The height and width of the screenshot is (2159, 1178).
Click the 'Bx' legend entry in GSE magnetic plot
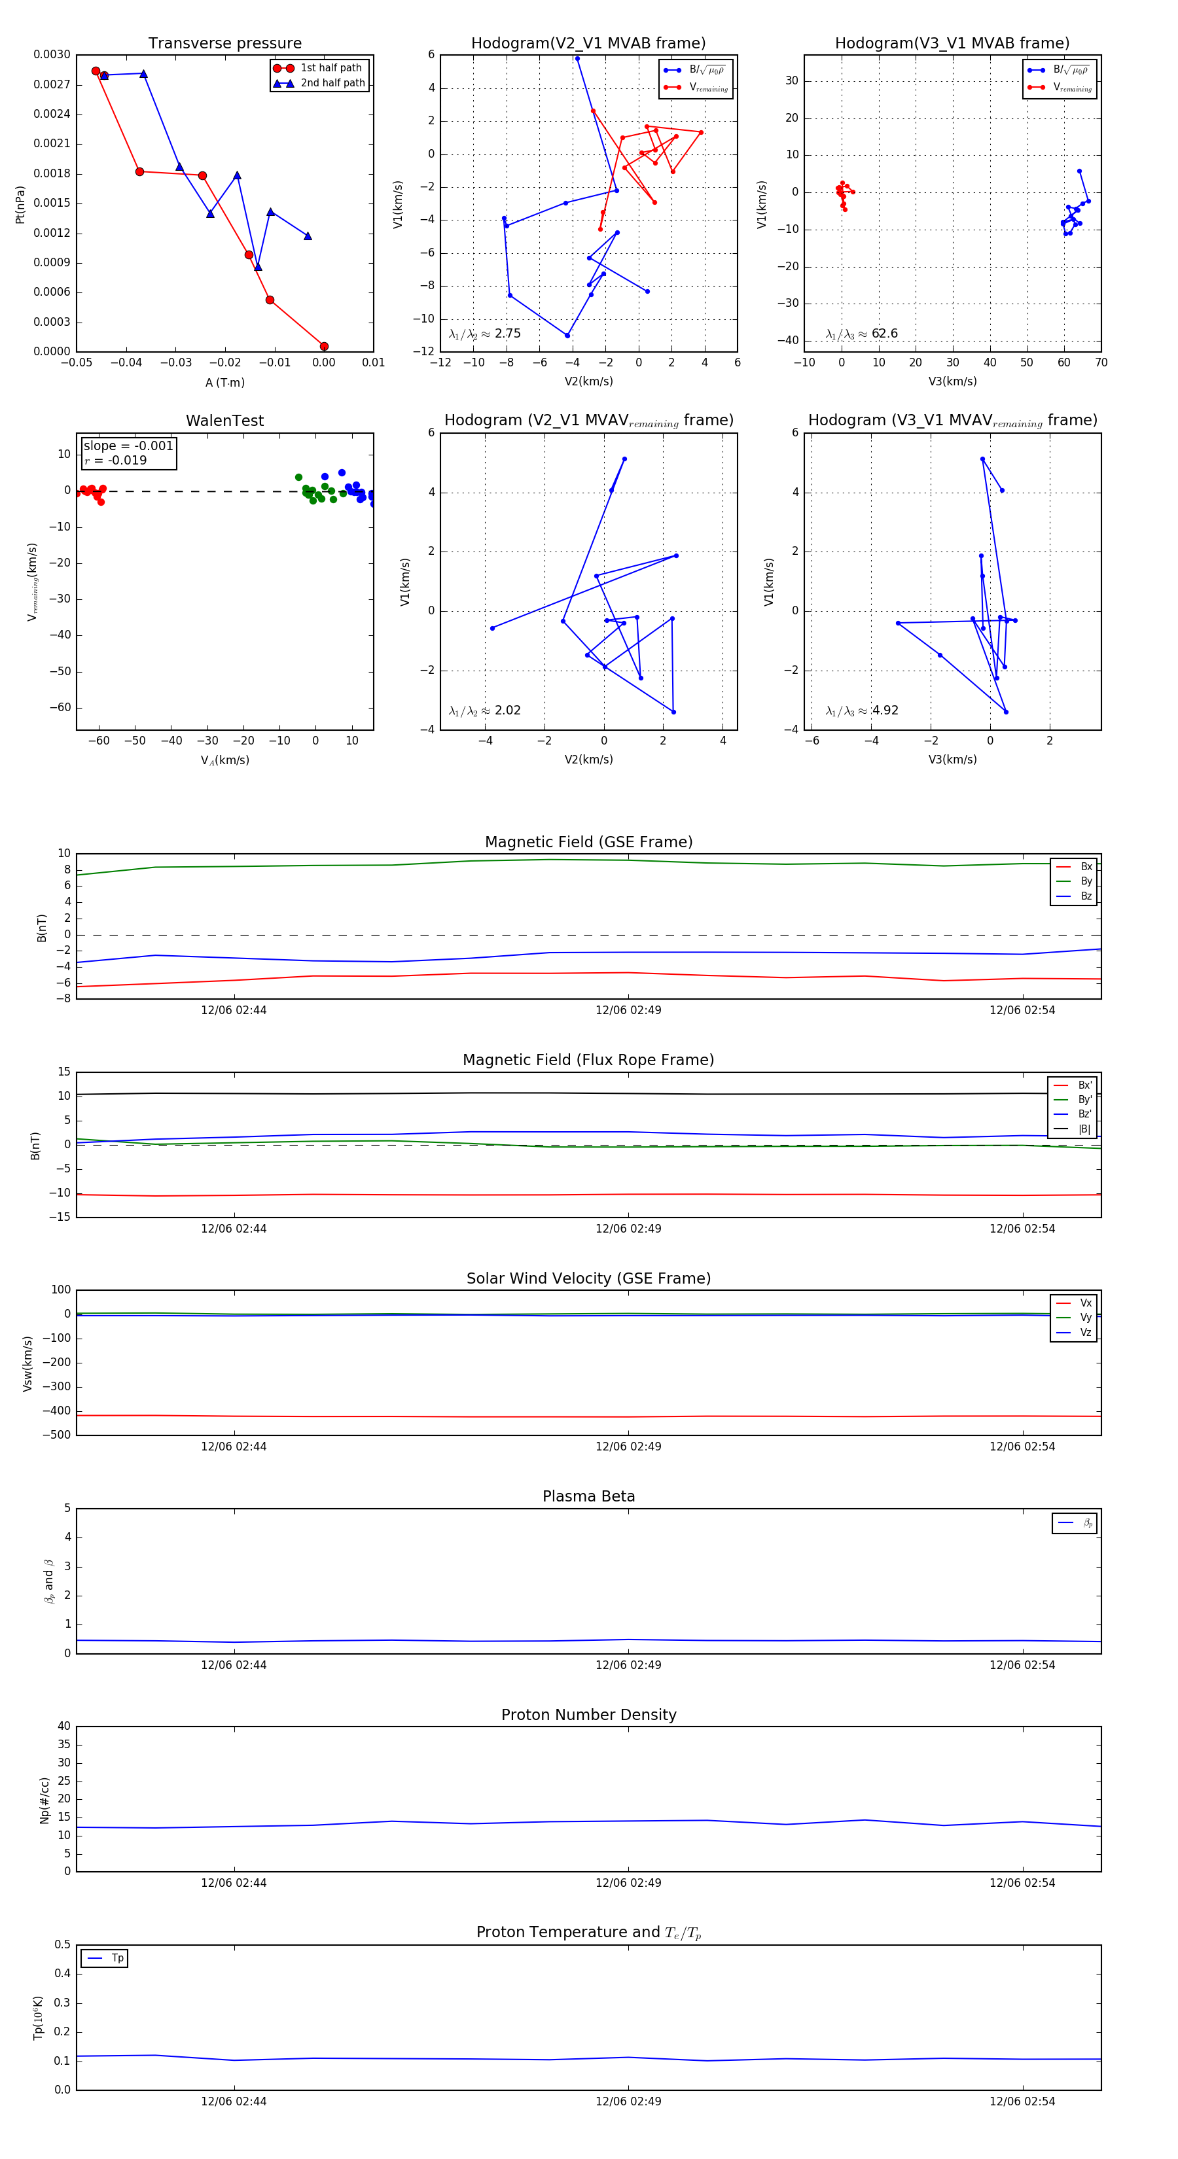pos(1074,868)
